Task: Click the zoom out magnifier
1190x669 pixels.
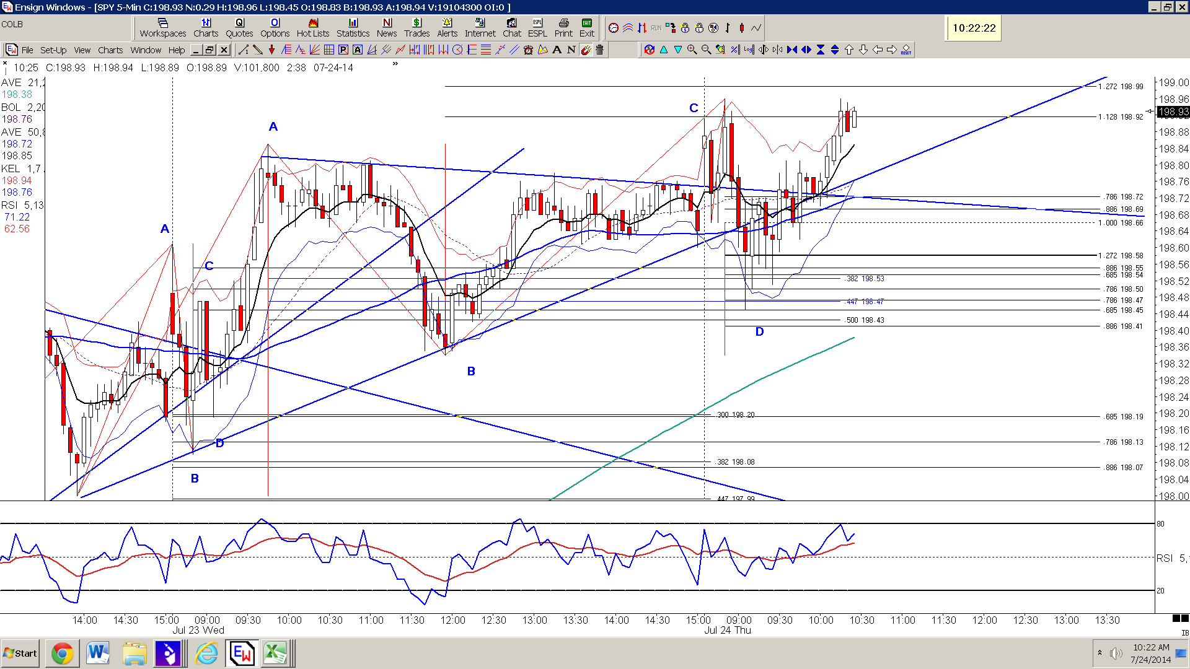Action: point(707,50)
